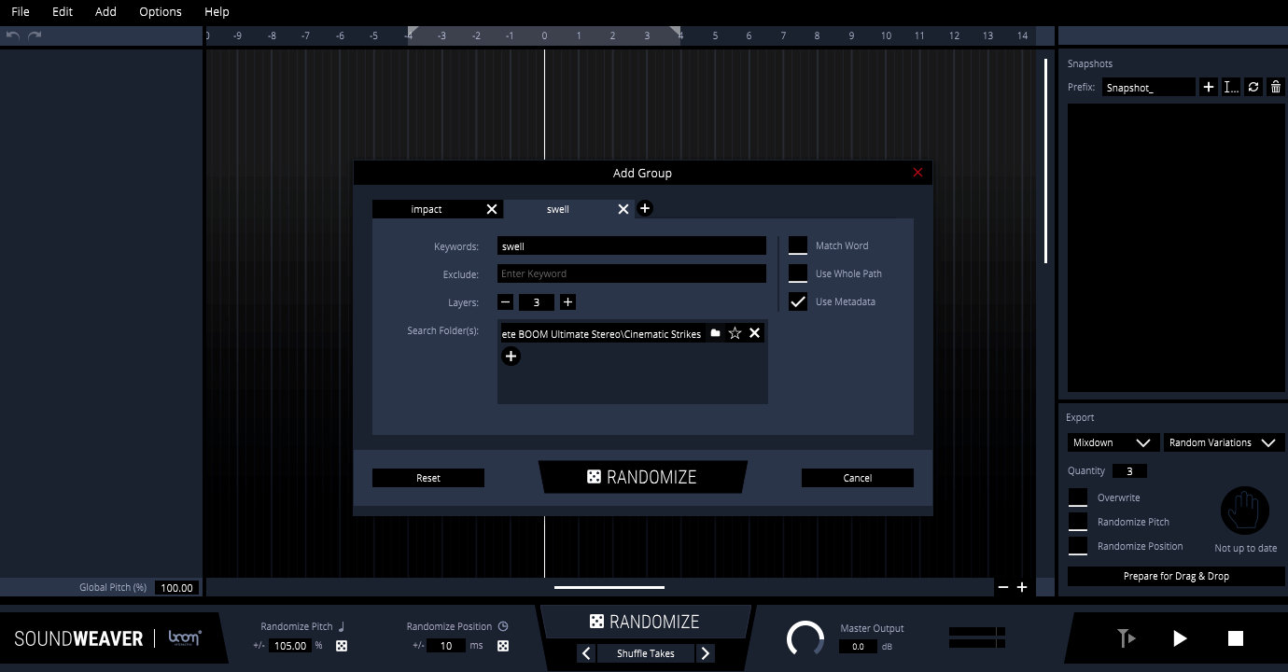
Task: Click the dice icon next to Randomize Position
Action: [503, 645]
